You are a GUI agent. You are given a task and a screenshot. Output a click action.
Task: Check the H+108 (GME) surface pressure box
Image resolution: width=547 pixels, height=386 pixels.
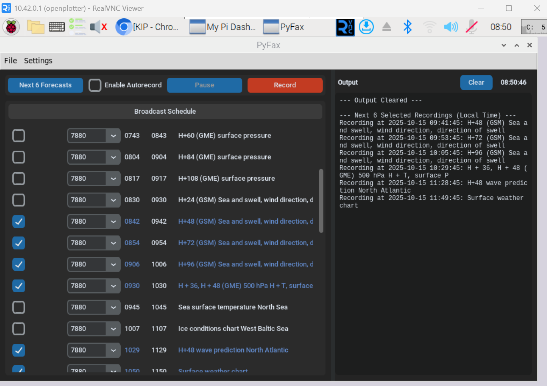point(19,179)
